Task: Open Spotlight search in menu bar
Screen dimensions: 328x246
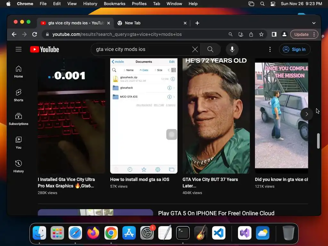Action: click(x=262, y=4)
